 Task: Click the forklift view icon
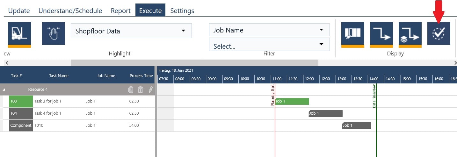pos(19,33)
